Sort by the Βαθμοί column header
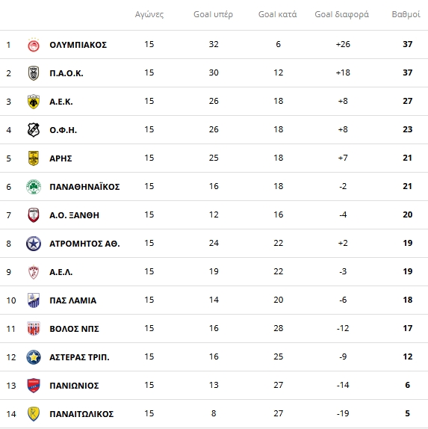Screen dimensions: 428x429 pos(406,14)
